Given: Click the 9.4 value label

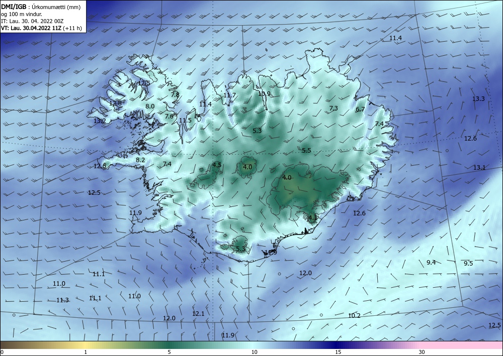Looking at the screenshot, I should 431,262.
